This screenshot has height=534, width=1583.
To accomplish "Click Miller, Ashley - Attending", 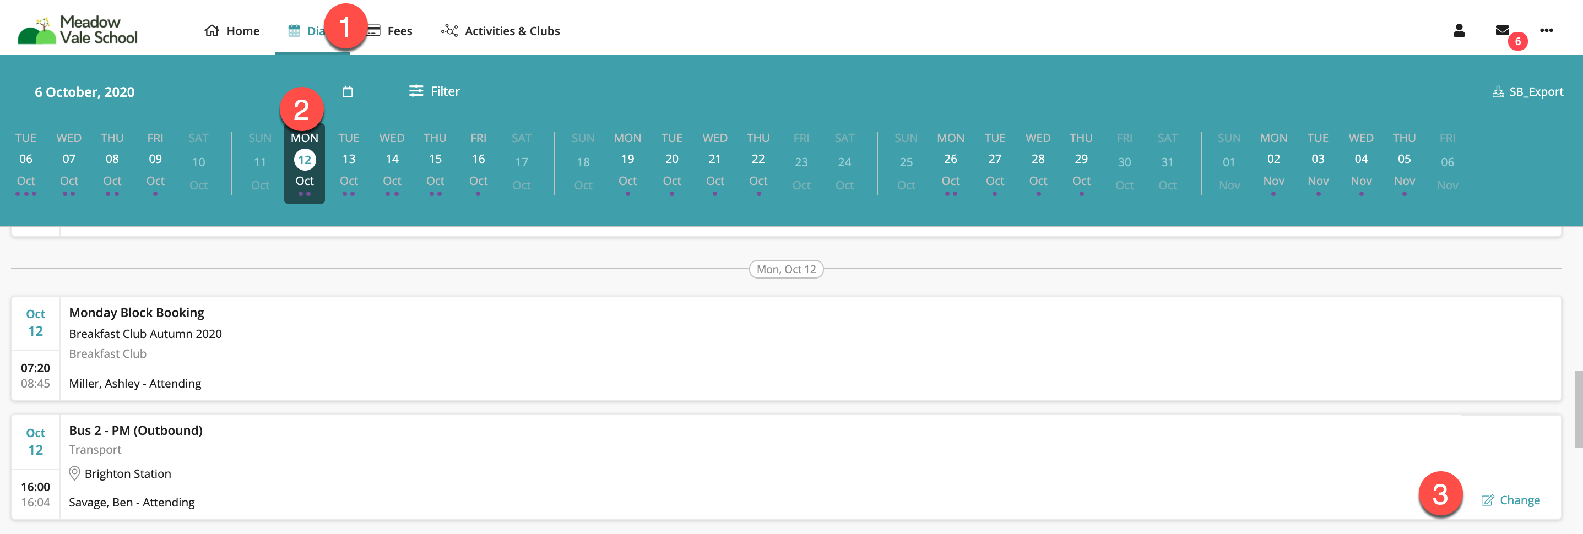I will click(135, 384).
